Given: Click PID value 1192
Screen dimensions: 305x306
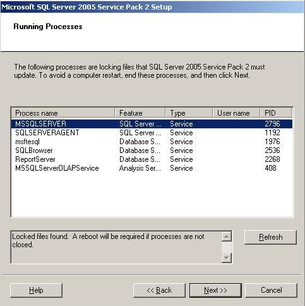Looking at the screenshot, I should coord(272,133).
